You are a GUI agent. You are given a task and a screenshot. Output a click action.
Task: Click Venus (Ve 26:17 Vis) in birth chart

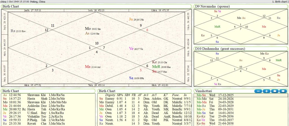[x=136, y=49]
